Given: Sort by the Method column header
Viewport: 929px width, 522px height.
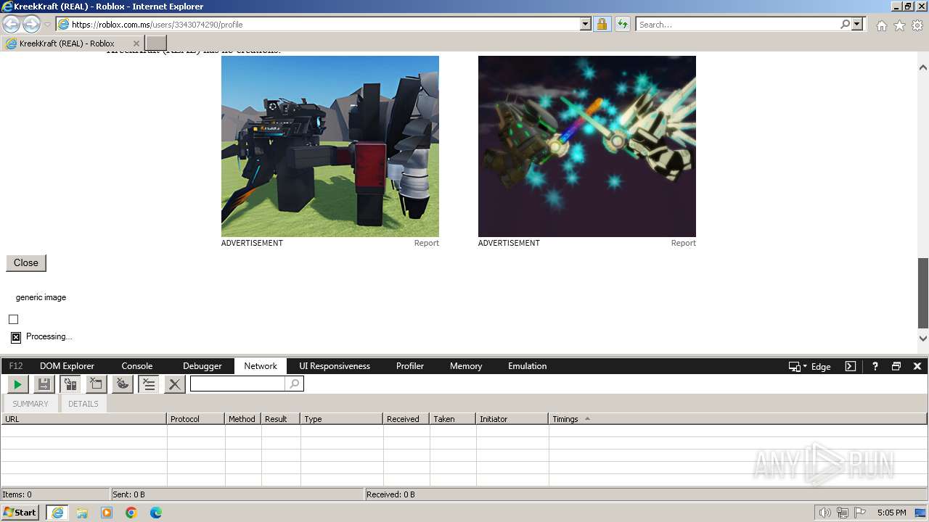Looking at the screenshot, I should pos(243,419).
